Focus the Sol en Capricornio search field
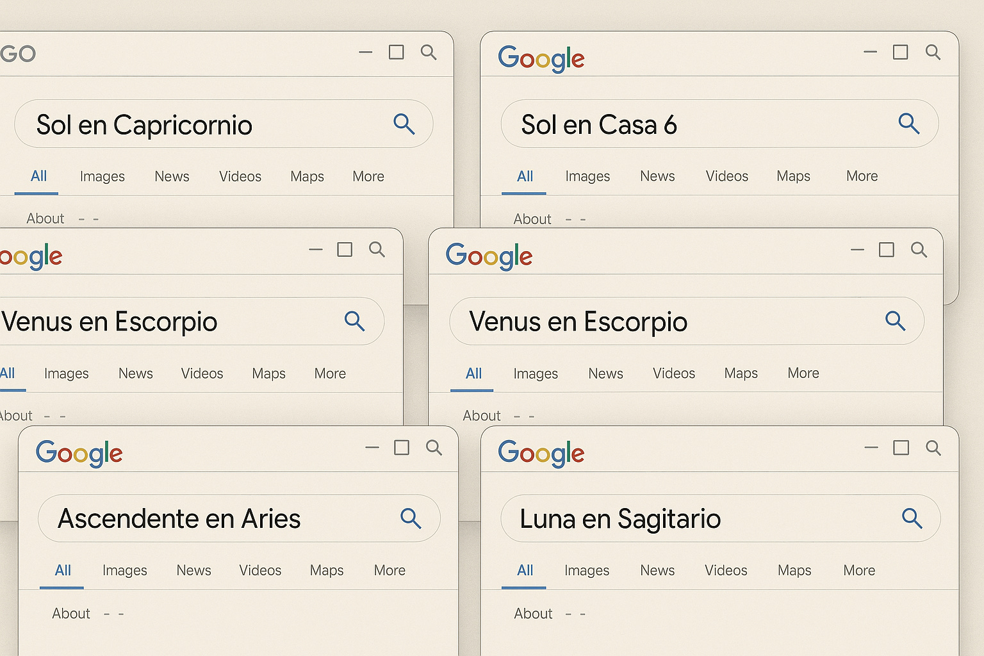Screen dimensions: 984x656 [x=224, y=124]
